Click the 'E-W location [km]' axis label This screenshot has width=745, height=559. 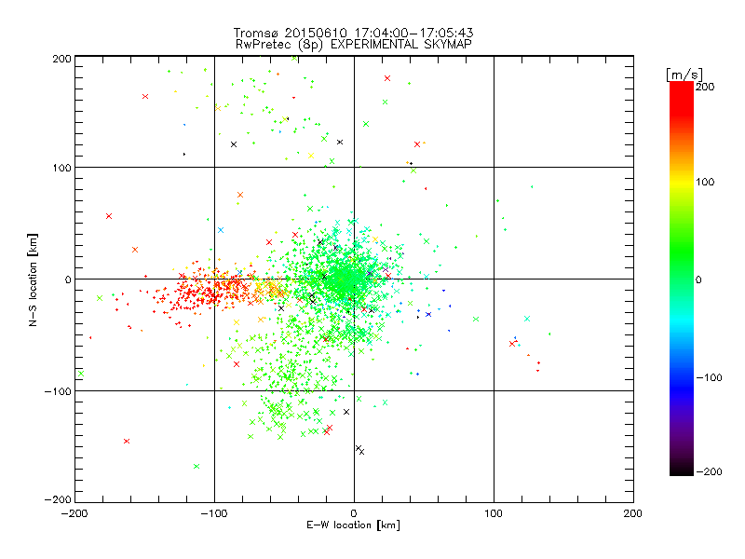pos(354,525)
